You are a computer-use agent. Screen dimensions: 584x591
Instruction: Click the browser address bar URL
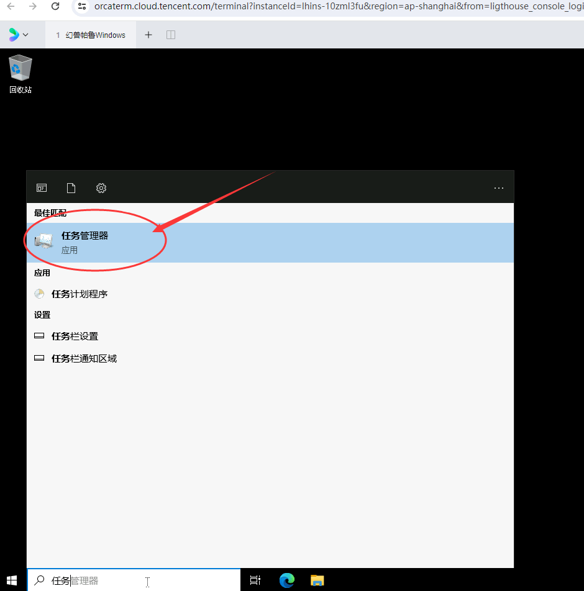[339, 6]
